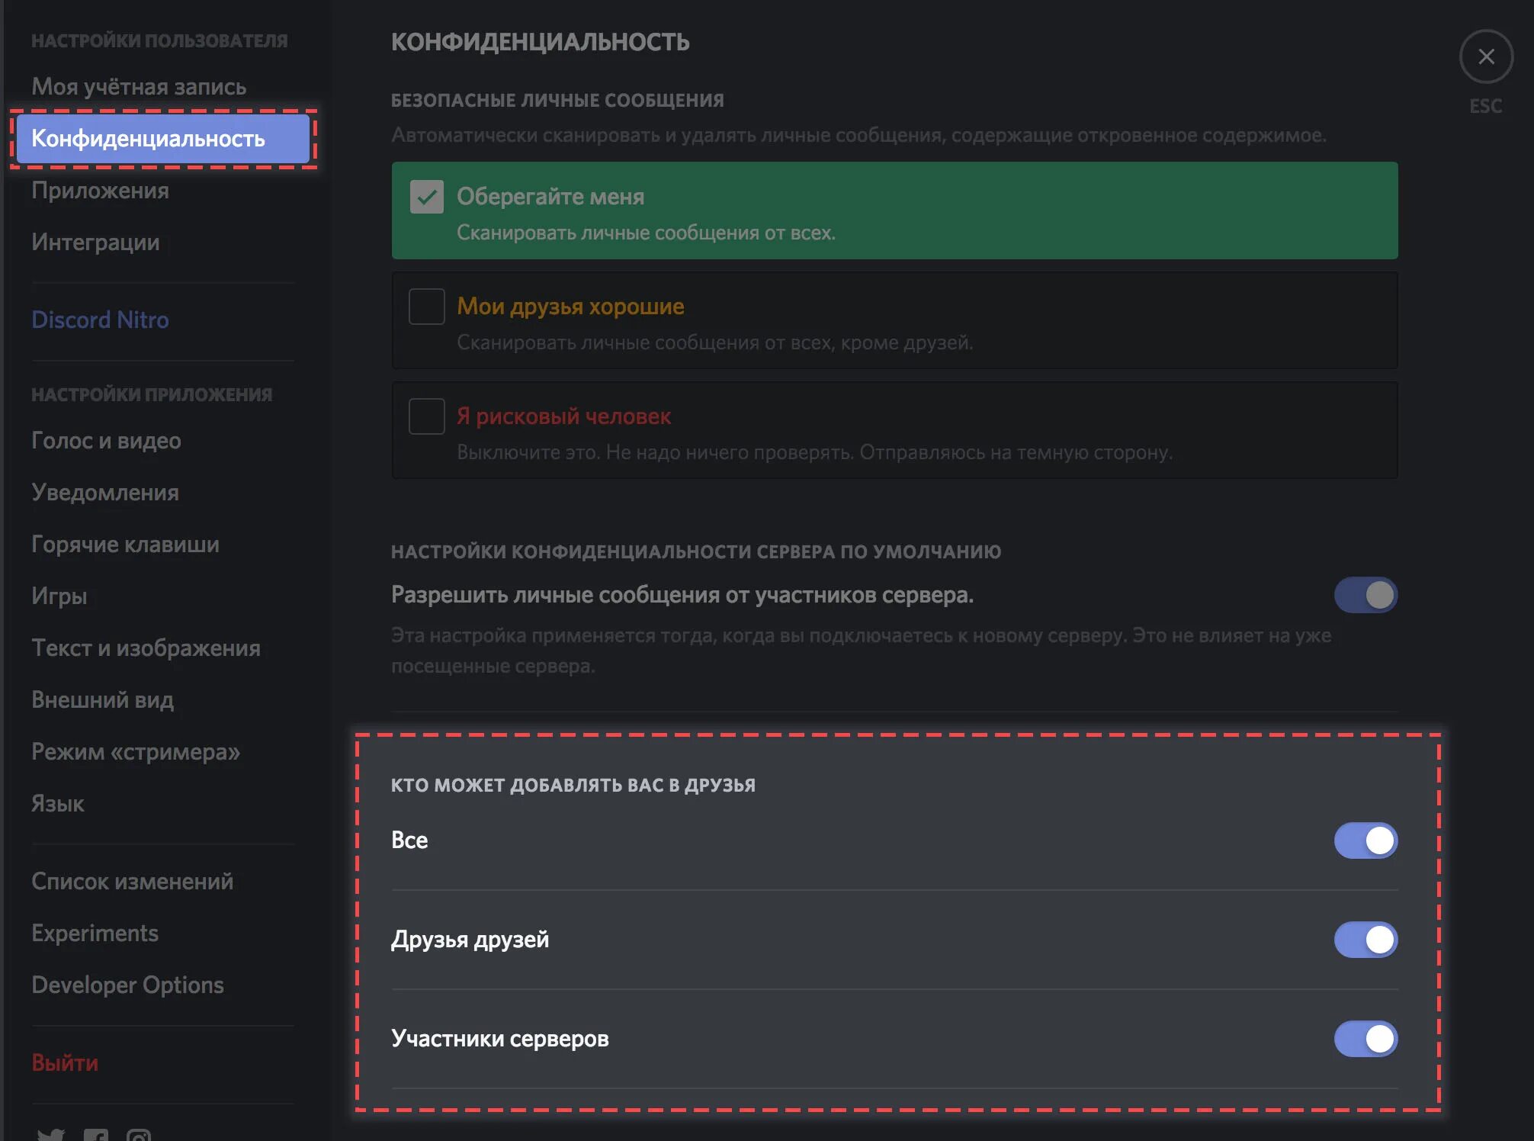Viewport: 1534px width, 1141px height.
Task: Disable the "Все" friend request toggle
Action: click(1365, 840)
